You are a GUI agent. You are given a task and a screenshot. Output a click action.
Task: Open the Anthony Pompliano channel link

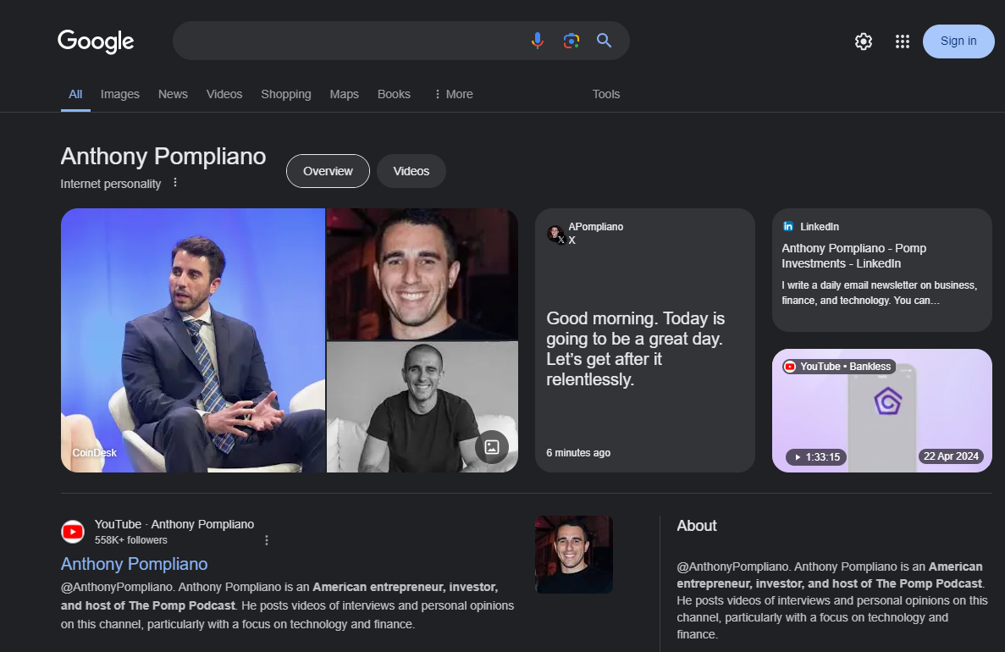pyautogui.click(x=134, y=564)
